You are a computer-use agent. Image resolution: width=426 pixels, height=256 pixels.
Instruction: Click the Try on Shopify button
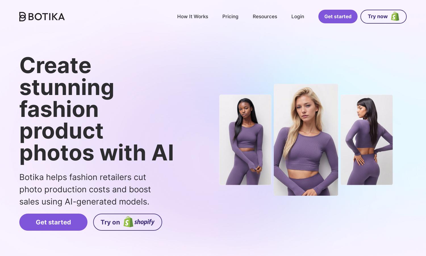[128, 222]
